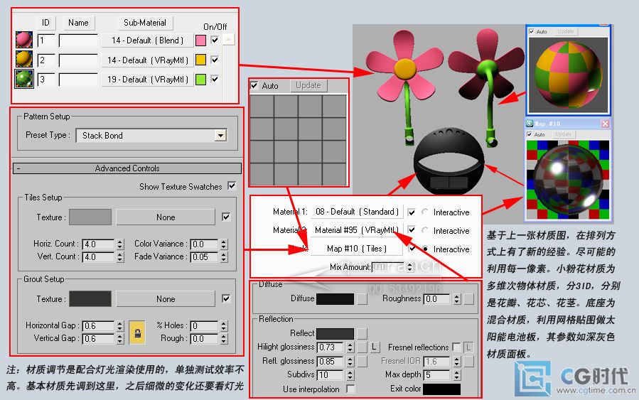Toggle the Tiles Setup texture enable checkbox
Screen dimensions: 639x400
pos(226,217)
